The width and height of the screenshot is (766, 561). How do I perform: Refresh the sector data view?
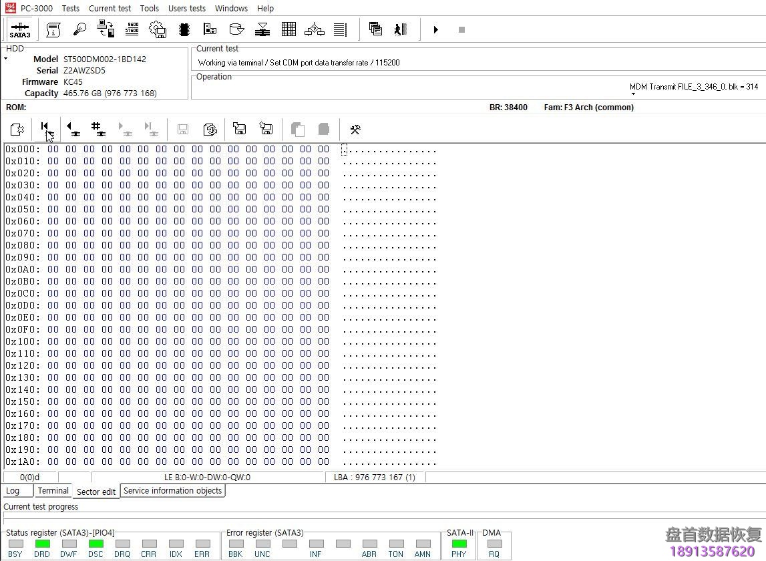coord(210,128)
